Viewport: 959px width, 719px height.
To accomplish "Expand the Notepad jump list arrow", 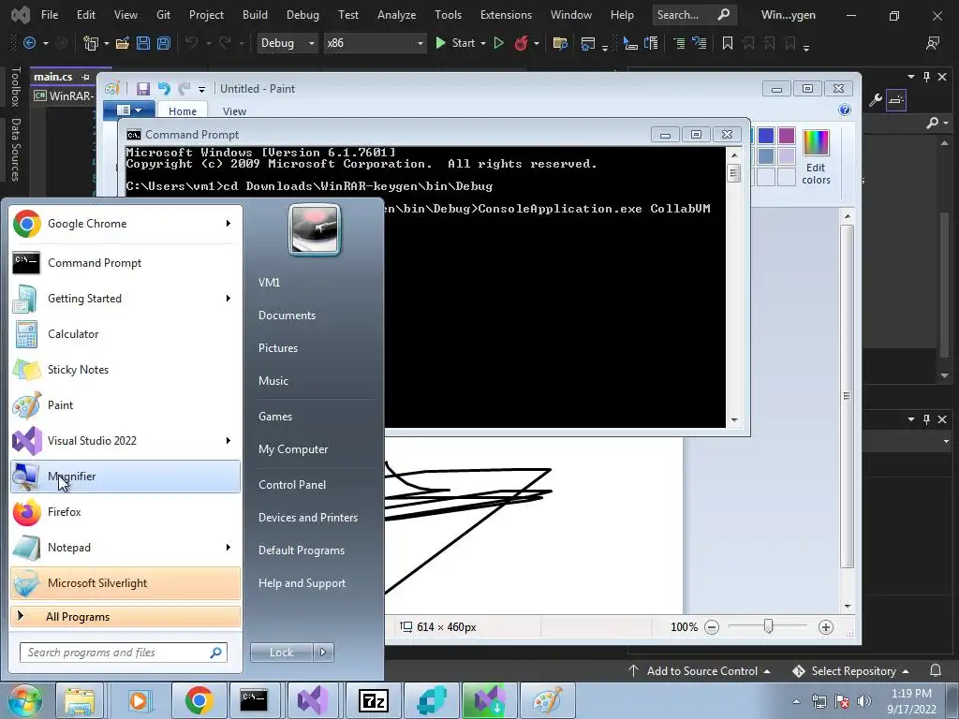I will [229, 547].
